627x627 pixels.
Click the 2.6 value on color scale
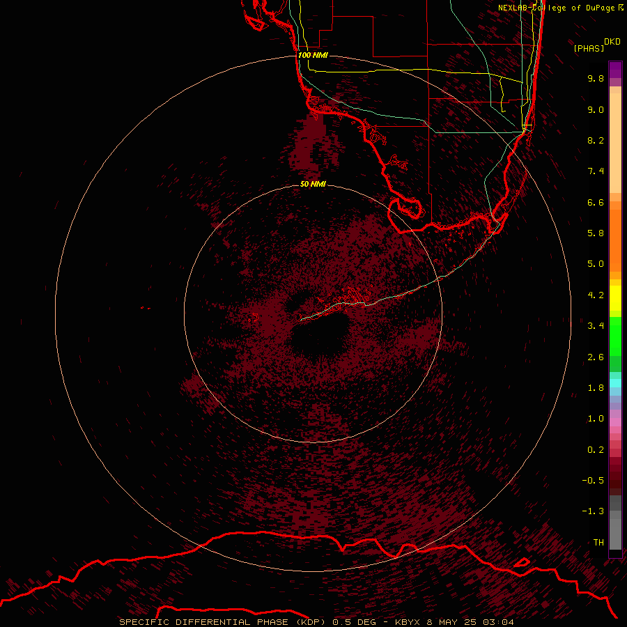[596, 357]
